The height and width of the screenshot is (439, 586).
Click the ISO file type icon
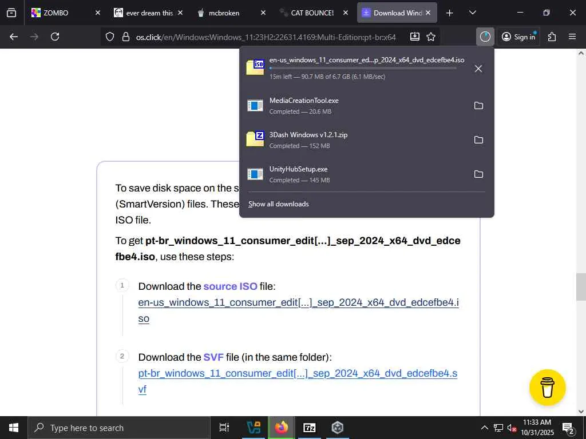coord(255,67)
